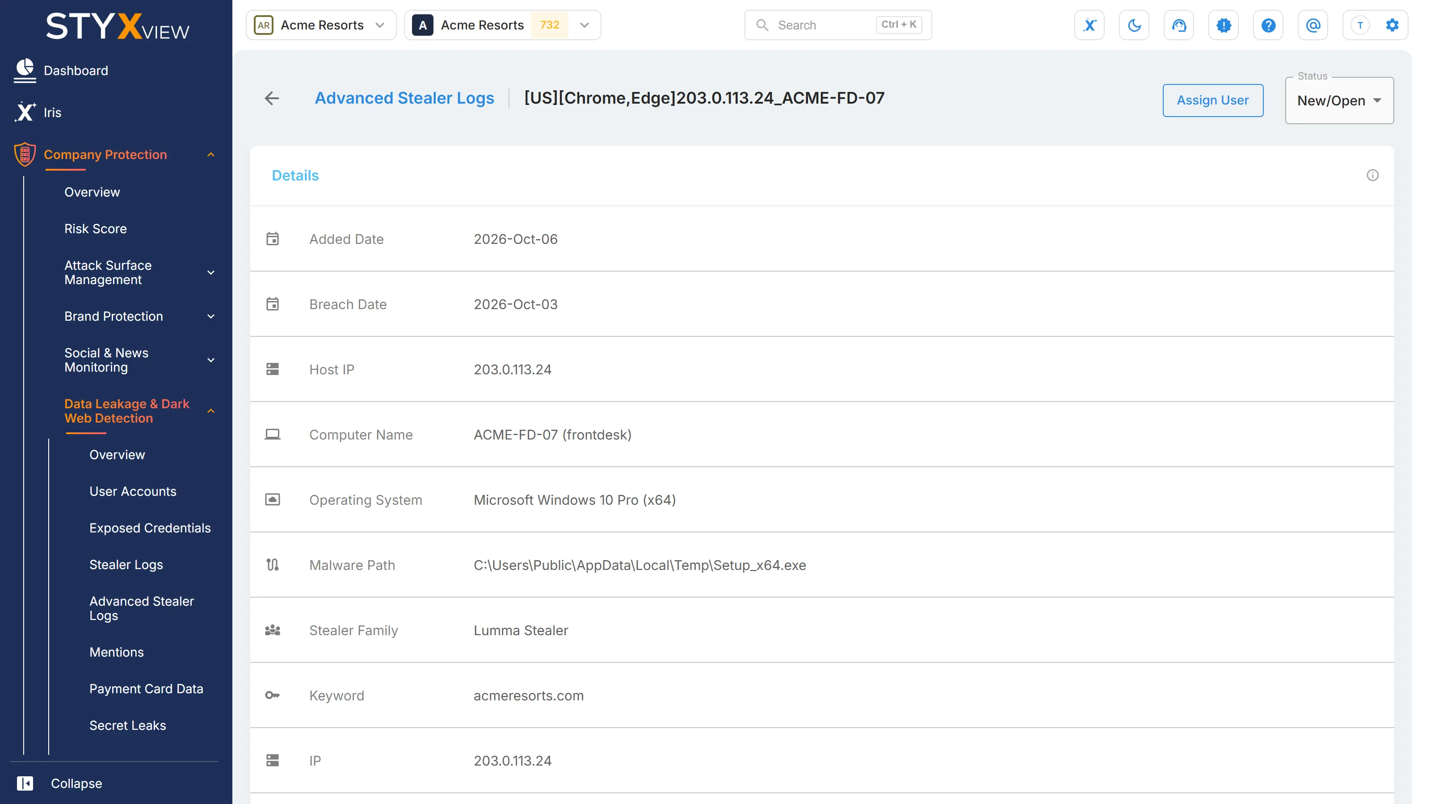Open the Acme Resorts 732 selector dropdown
Viewport: 1430px width, 804px height.
point(502,25)
